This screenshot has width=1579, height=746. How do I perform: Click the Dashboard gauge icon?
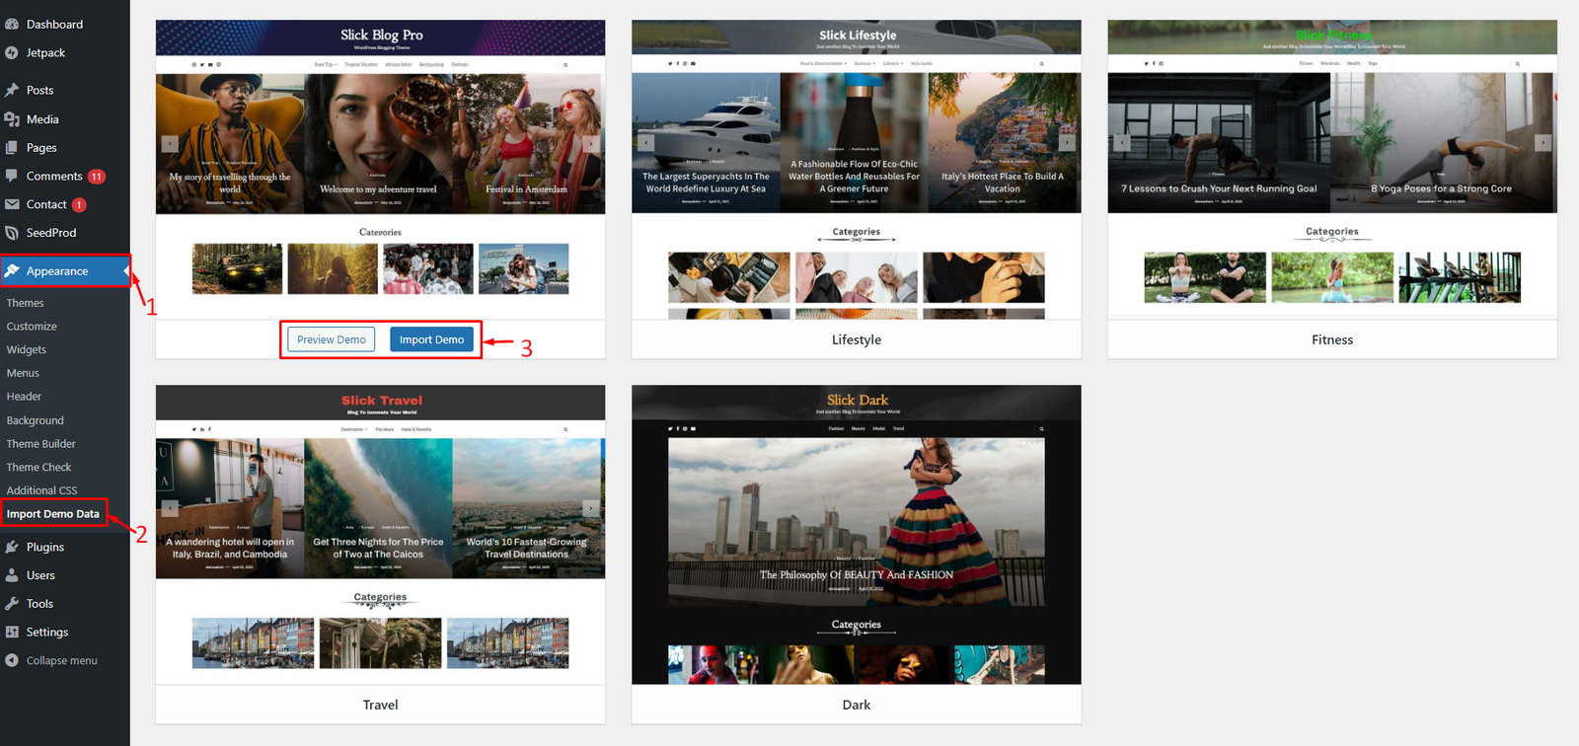[12, 24]
